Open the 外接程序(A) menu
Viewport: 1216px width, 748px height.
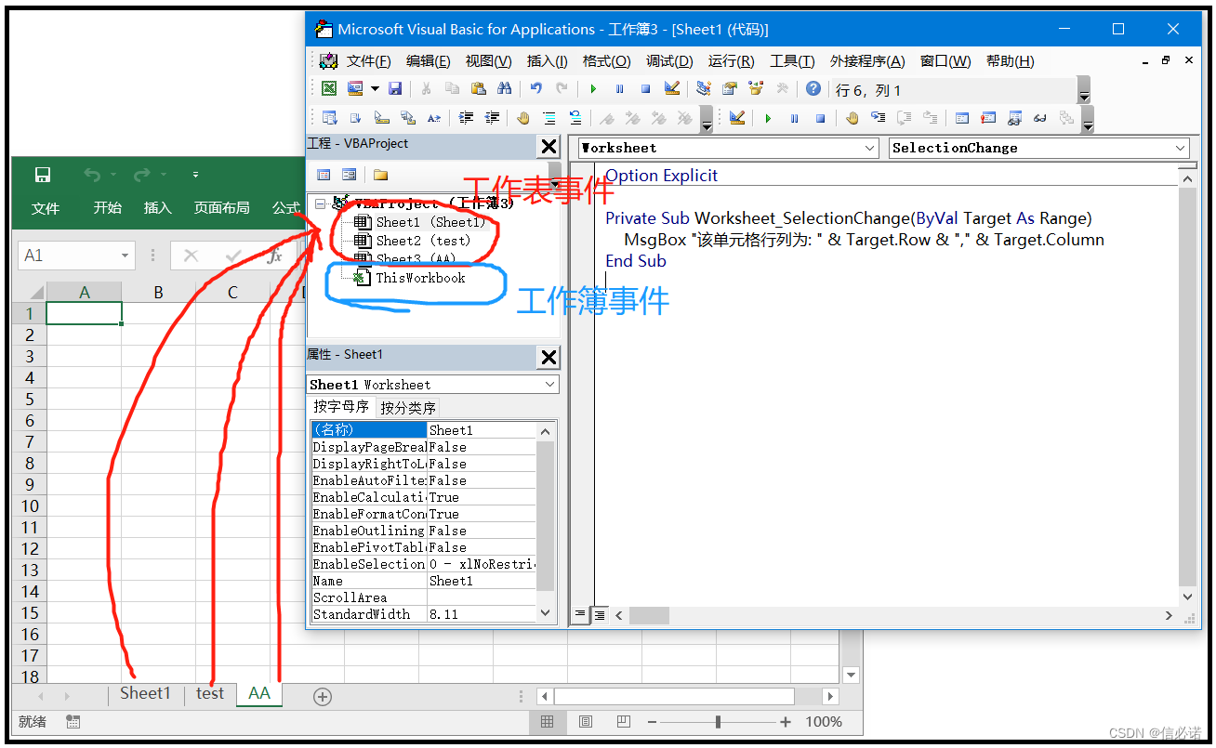tap(867, 61)
